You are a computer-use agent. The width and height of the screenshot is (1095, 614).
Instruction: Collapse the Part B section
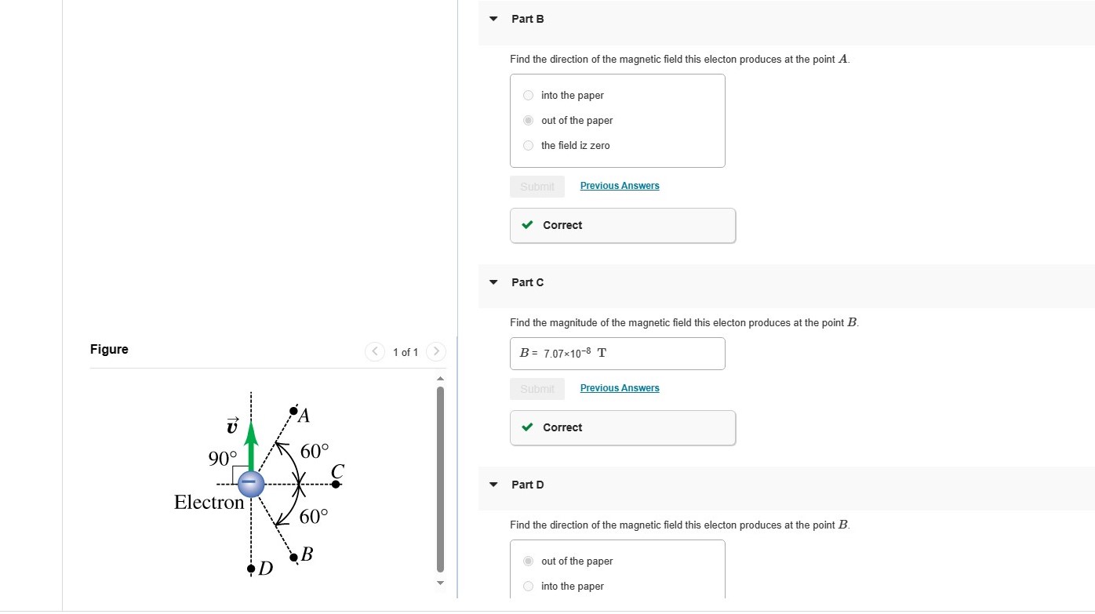click(493, 18)
